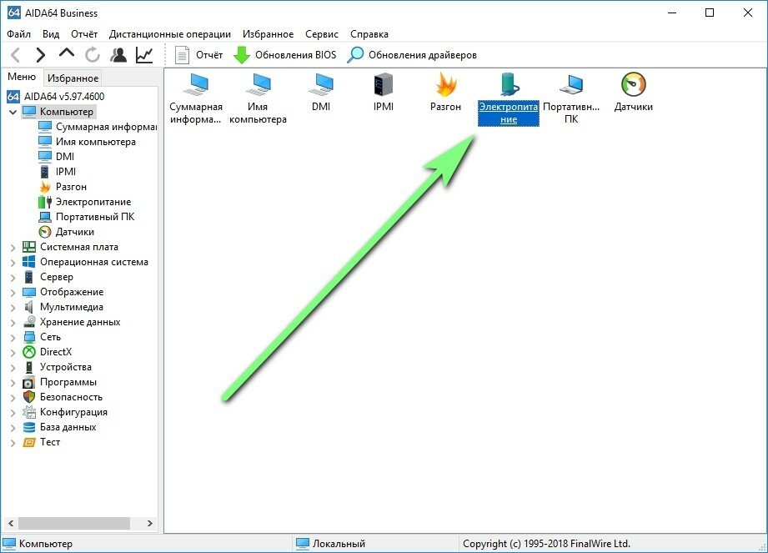768x553 pixels.
Task: Expand the Мультимедиа node
Action: [13, 308]
